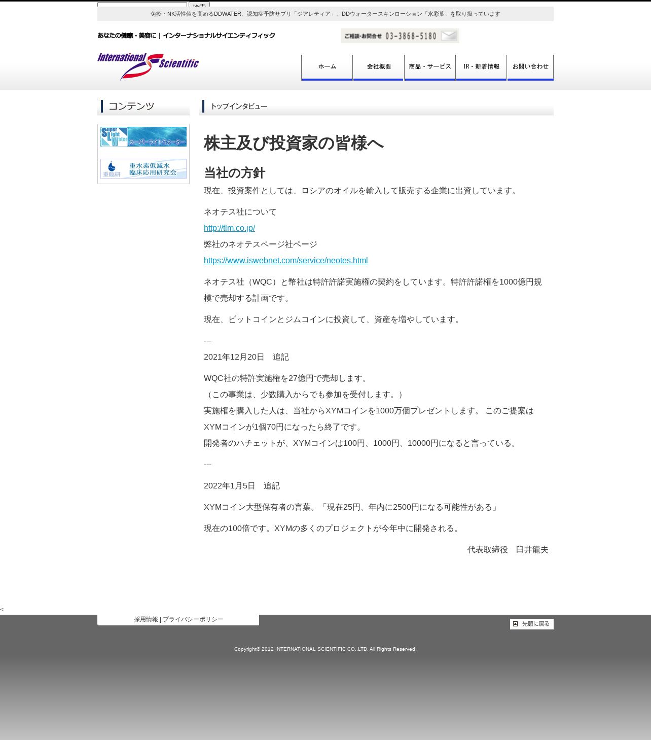Open the 商品・サービス navigation tab
Image resolution: width=651 pixels, height=740 pixels.
click(430, 67)
